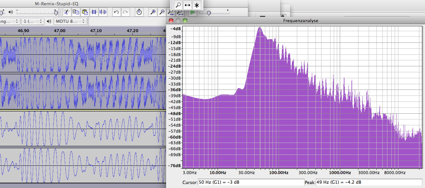Click the -36dB label on the level axis
The image size is (425, 188).
coord(175,90)
